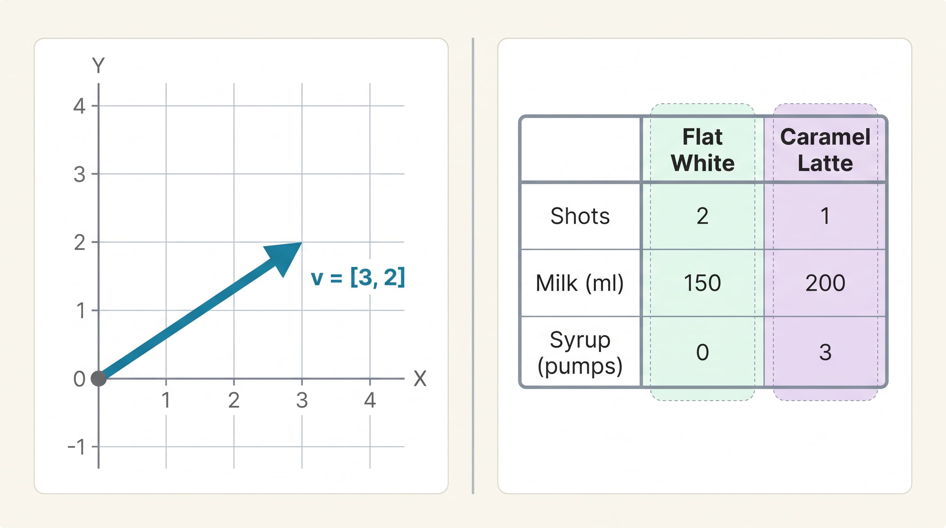The image size is (946, 528).
Task: Select the Flat White column header
Action: 702,150
